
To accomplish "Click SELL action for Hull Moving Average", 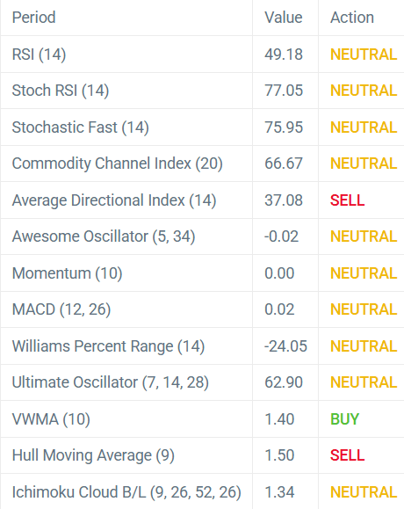I will coord(347,455).
